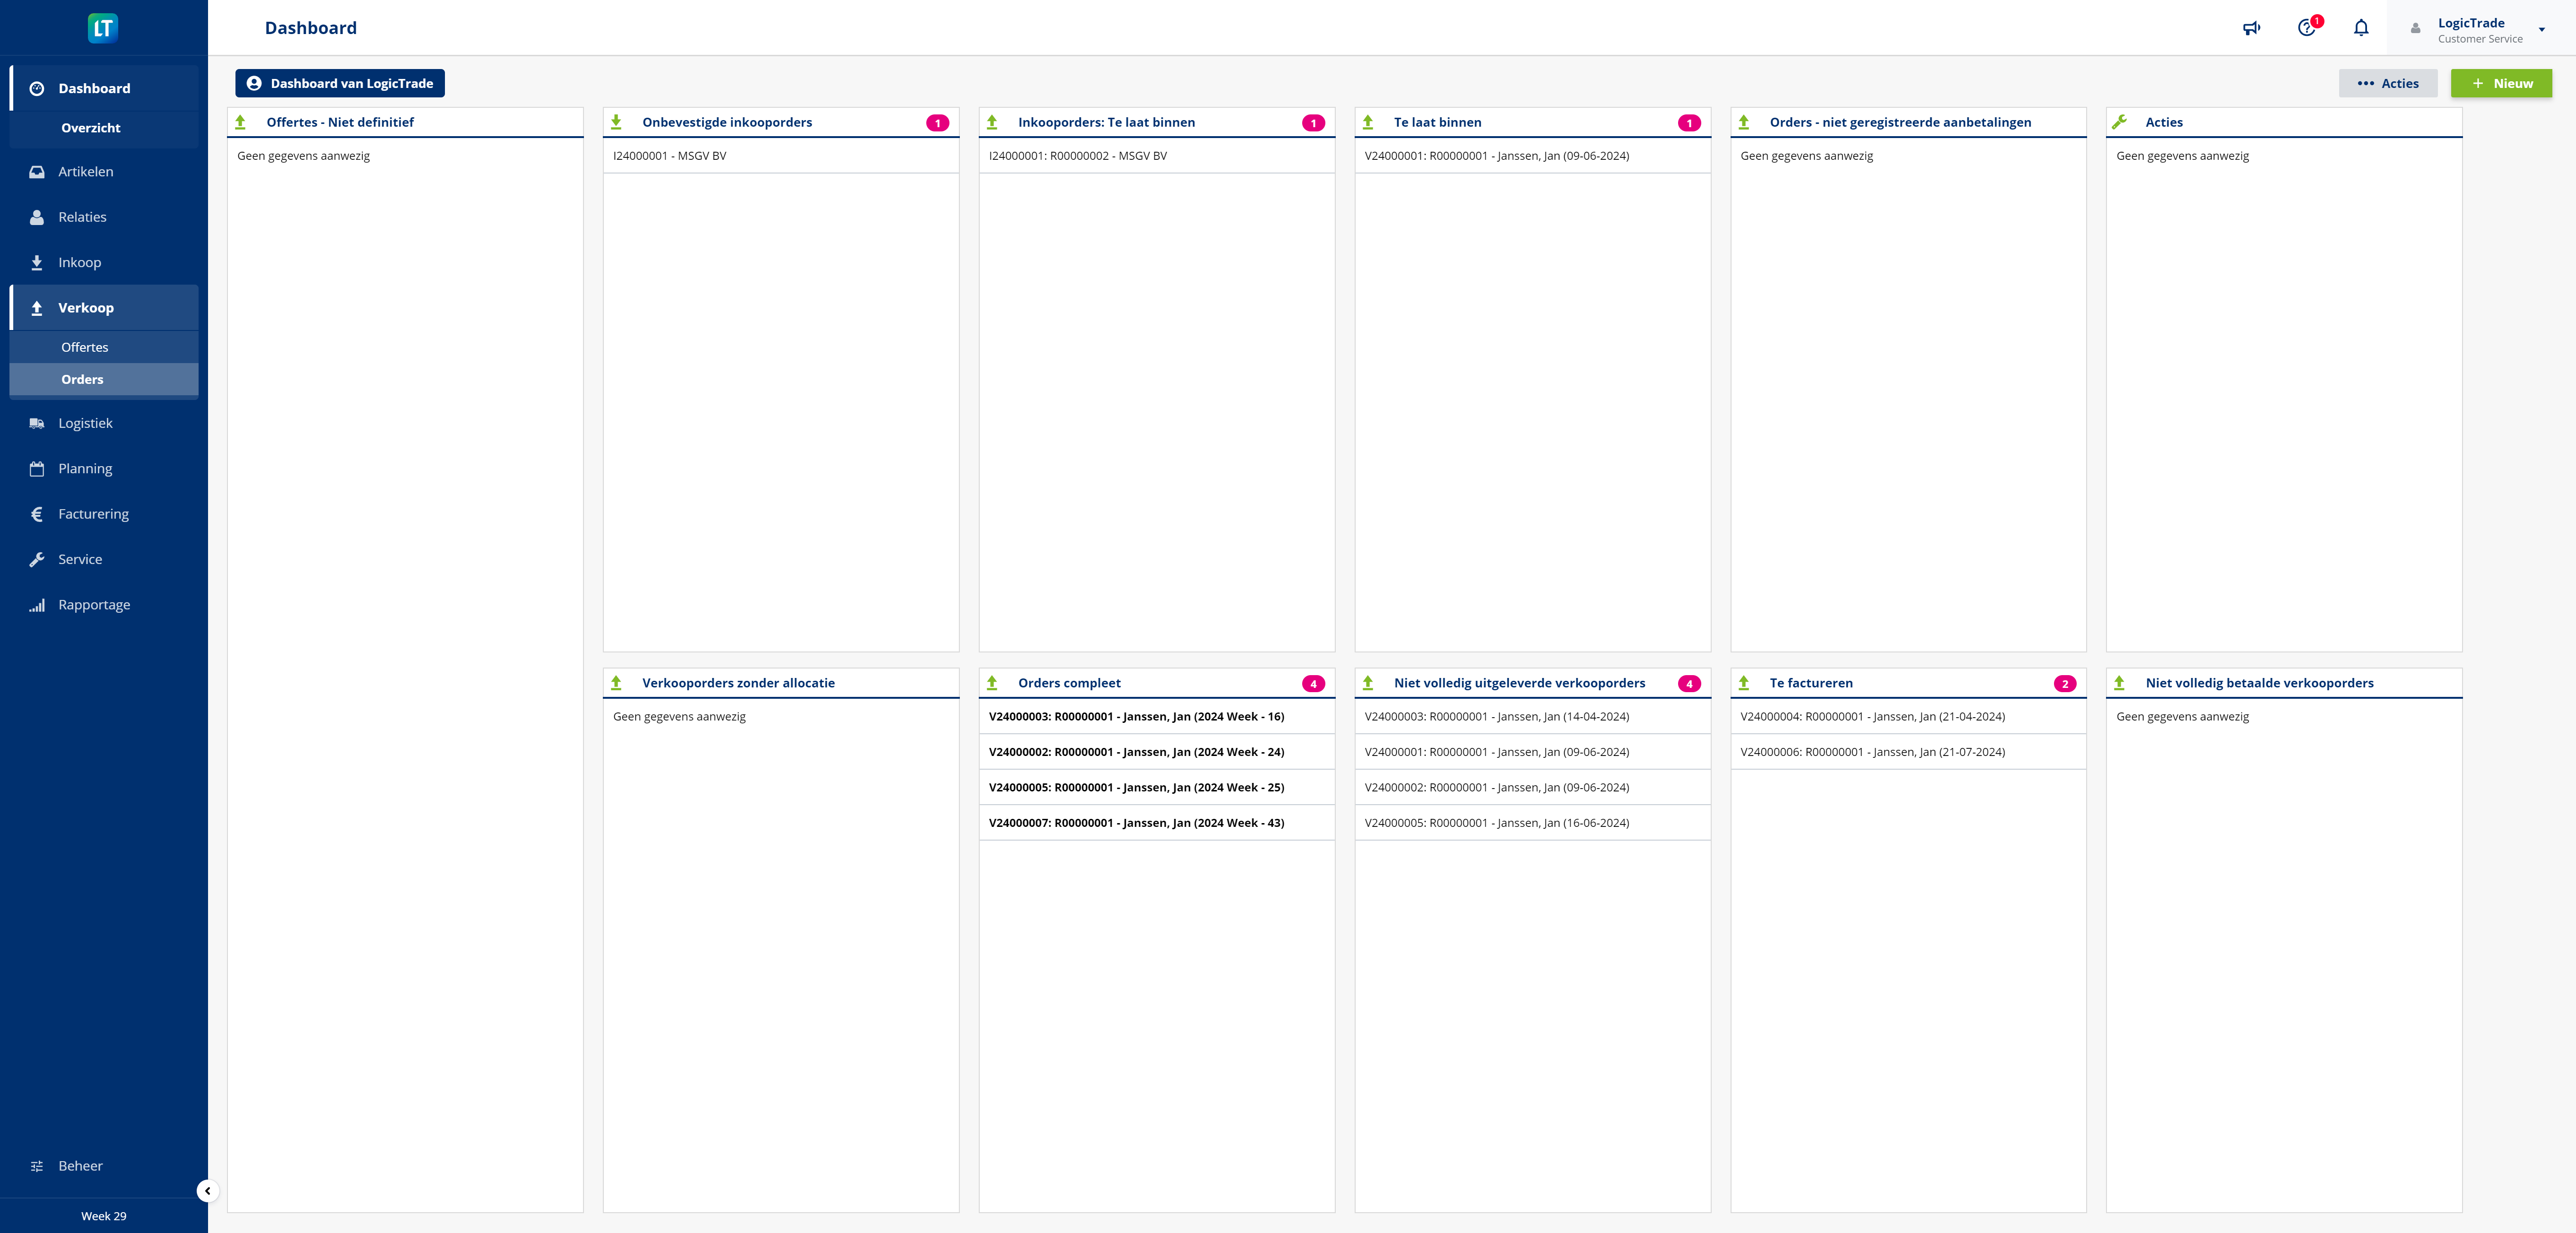Screen dimensions: 2576x1233
Task: Click the Acties widget wrench icon
Action: pyautogui.click(x=2119, y=122)
